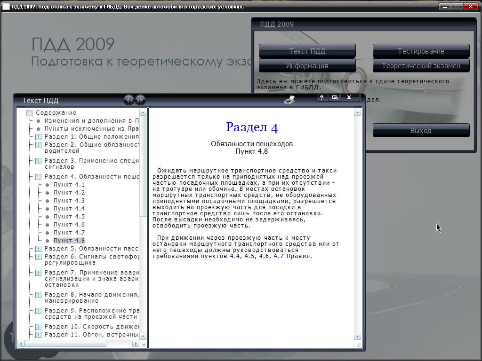Click the tree panel scroll up arrow
The height and width of the screenshot is (361, 482).
click(x=143, y=113)
